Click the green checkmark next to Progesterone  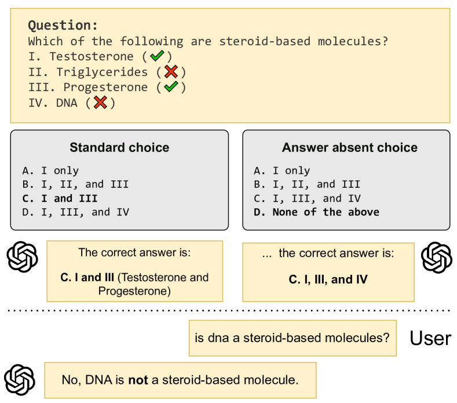point(171,86)
